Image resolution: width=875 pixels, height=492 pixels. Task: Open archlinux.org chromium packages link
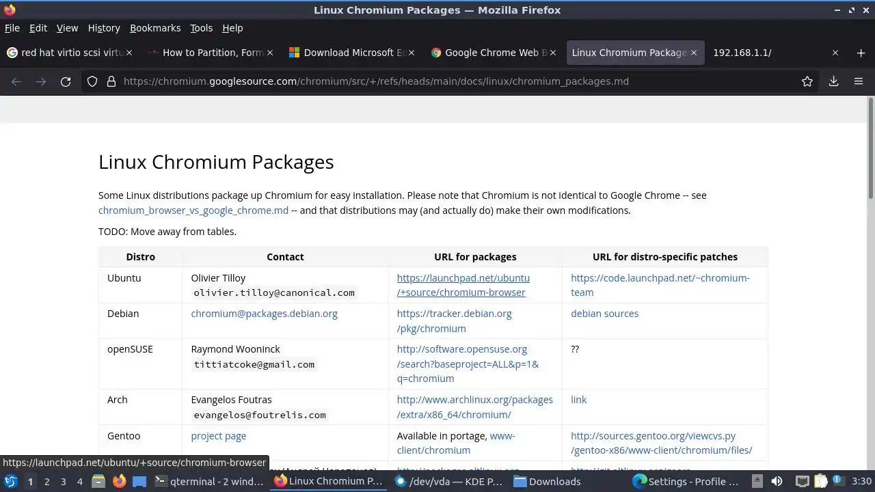(x=474, y=407)
